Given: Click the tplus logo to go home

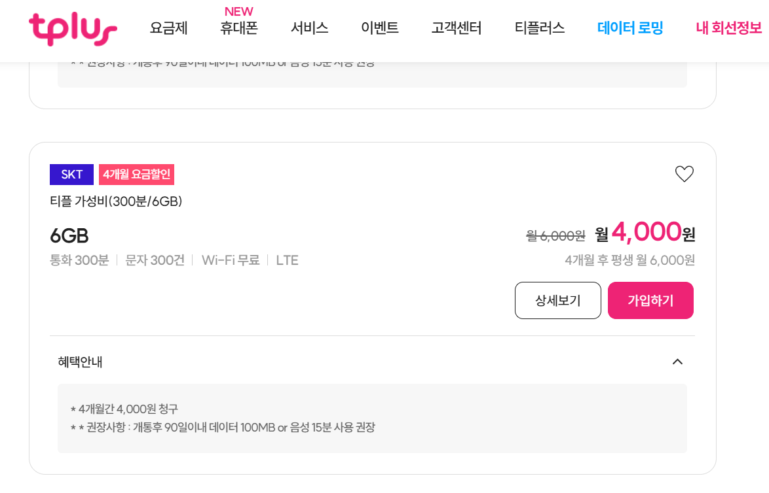Looking at the screenshot, I should click(x=72, y=29).
